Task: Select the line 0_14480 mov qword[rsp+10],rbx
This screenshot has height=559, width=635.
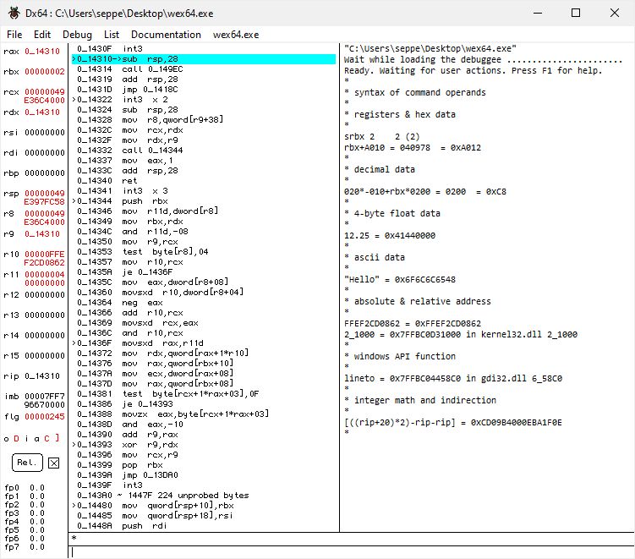Action: (153, 506)
